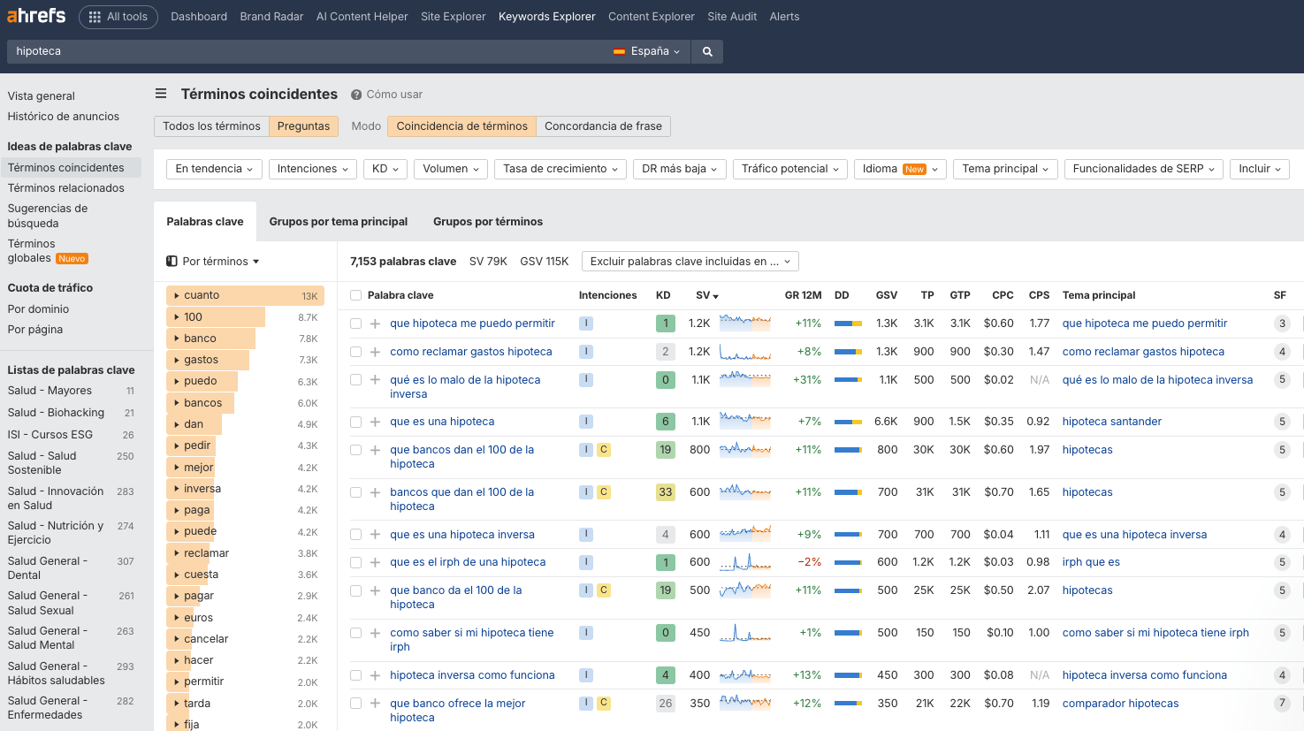Click 'Excluir palabras clave incluidas en ...'

click(690, 261)
